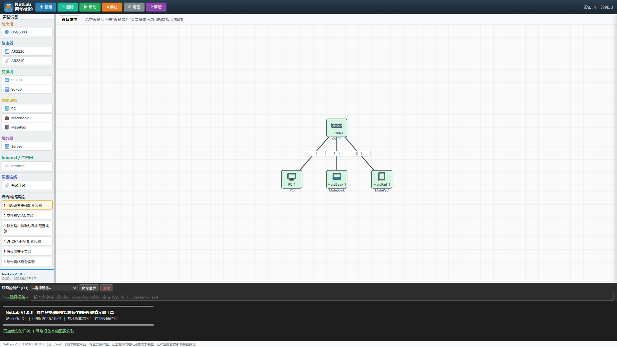The height and width of the screenshot is (347, 617).
Task: Click the 停止 stop button
Action: pos(112,7)
